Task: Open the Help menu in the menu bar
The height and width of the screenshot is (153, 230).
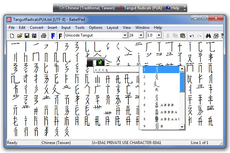Action: 158,28
